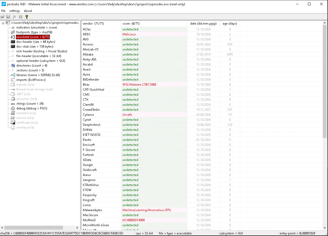Click the results list scroll down arrow
Viewport: 328px width, 236px height.
325,228
